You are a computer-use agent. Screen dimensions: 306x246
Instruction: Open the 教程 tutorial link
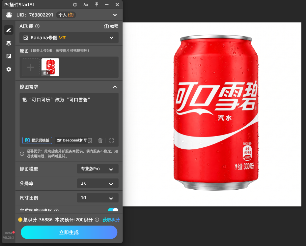(x=111, y=26)
